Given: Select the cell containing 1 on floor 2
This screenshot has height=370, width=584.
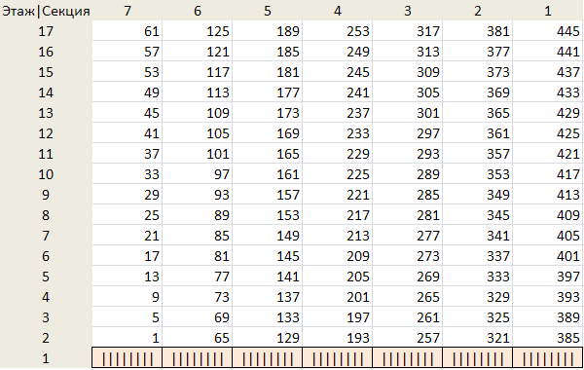Looking at the screenshot, I should [x=127, y=338].
